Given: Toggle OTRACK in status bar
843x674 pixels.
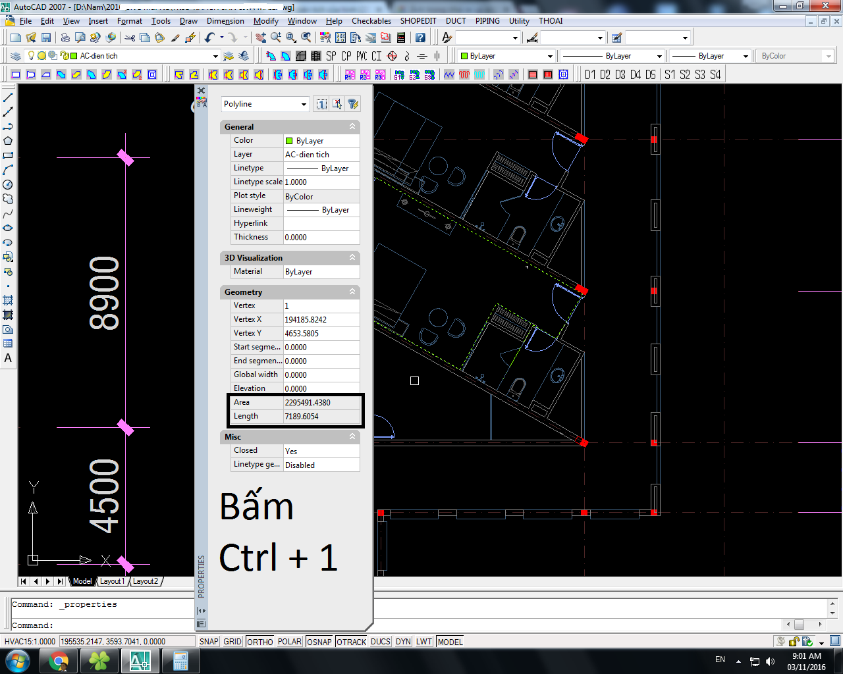Looking at the screenshot, I should tap(352, 642).
